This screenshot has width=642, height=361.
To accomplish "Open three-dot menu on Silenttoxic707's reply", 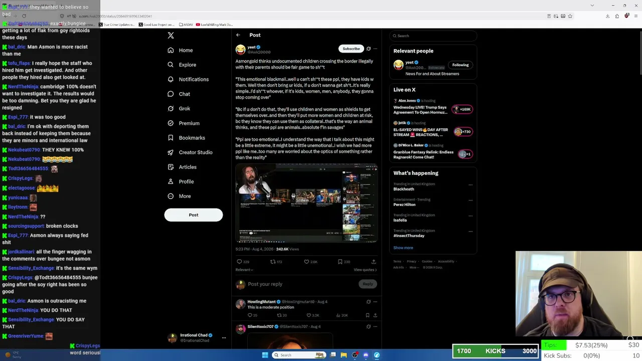I will pos(375,326).
